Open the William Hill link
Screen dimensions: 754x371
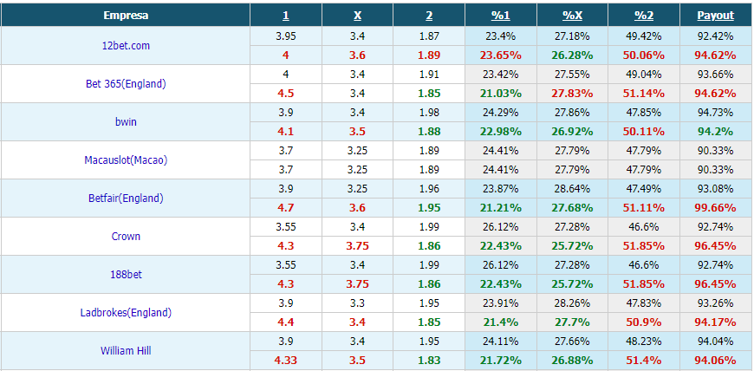[x=126, y=351]
